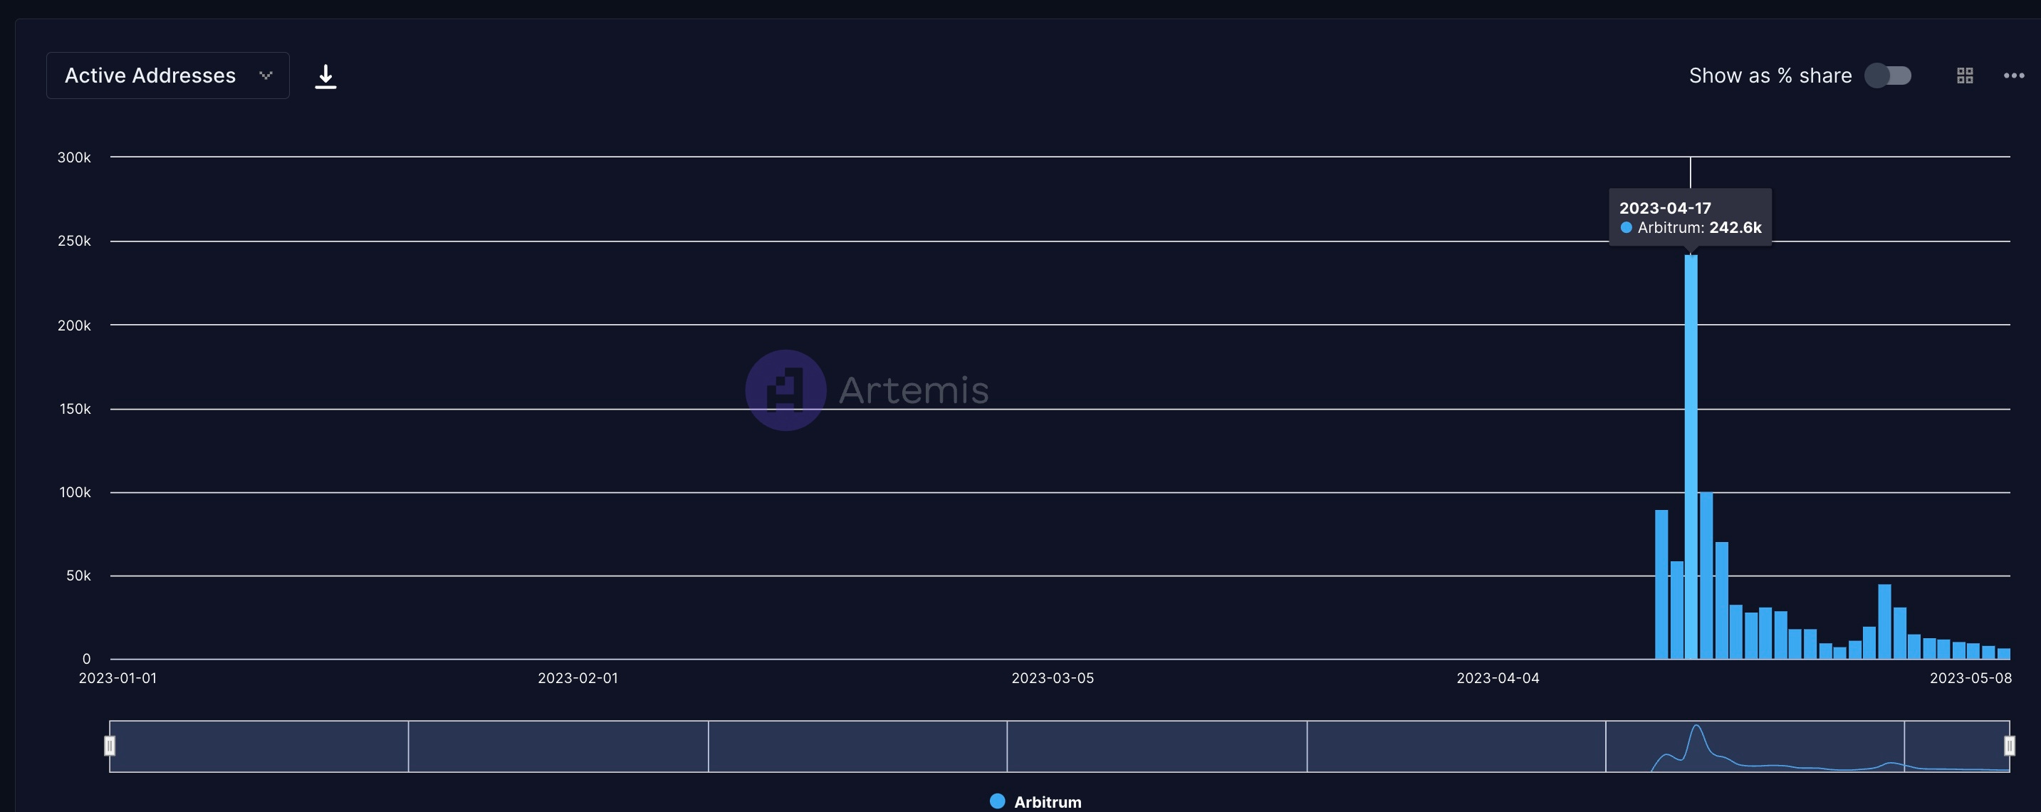Click the 100k y-axis label
This screenshot has height=812, width=2041.
75,492
